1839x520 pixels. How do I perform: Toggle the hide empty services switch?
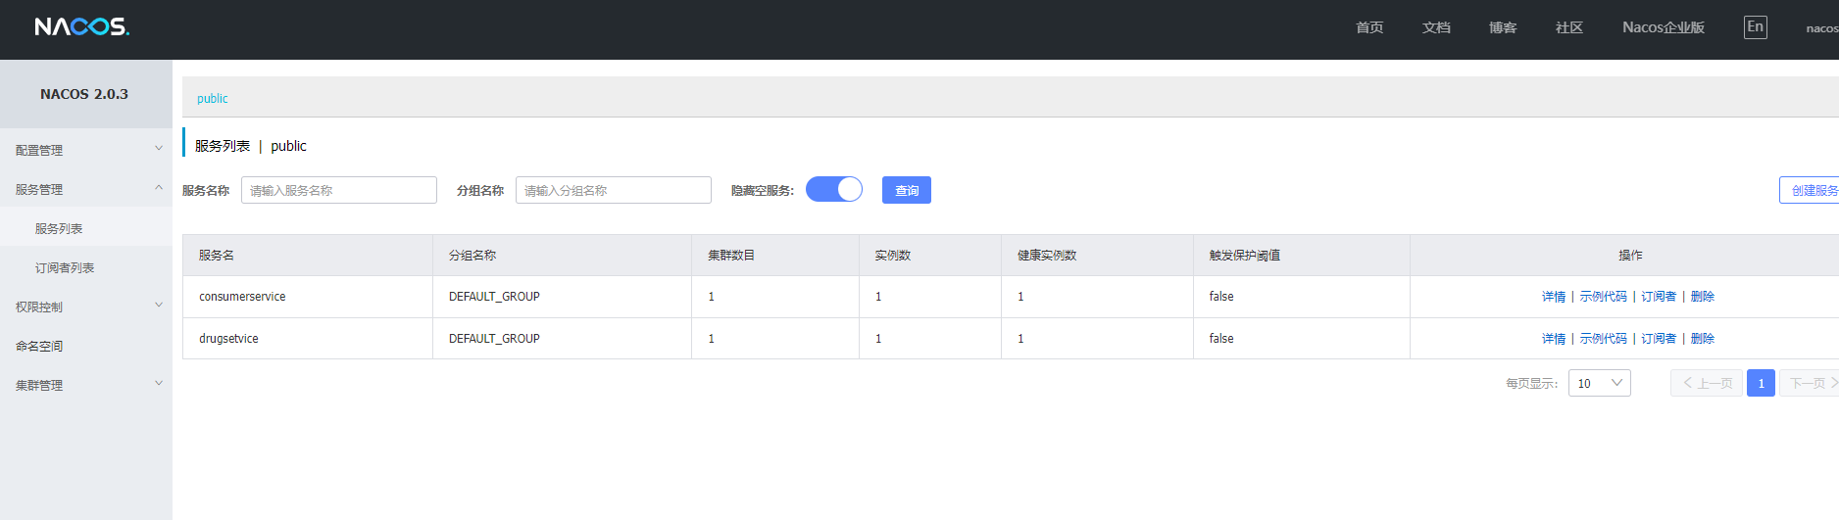[x=834, y=189]
